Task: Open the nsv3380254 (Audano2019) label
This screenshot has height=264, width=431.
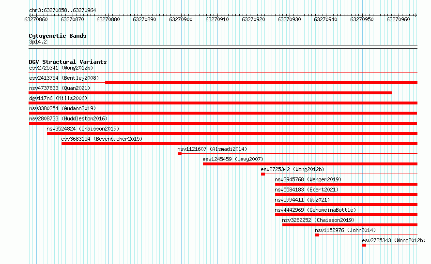Action: pos(62,108)
